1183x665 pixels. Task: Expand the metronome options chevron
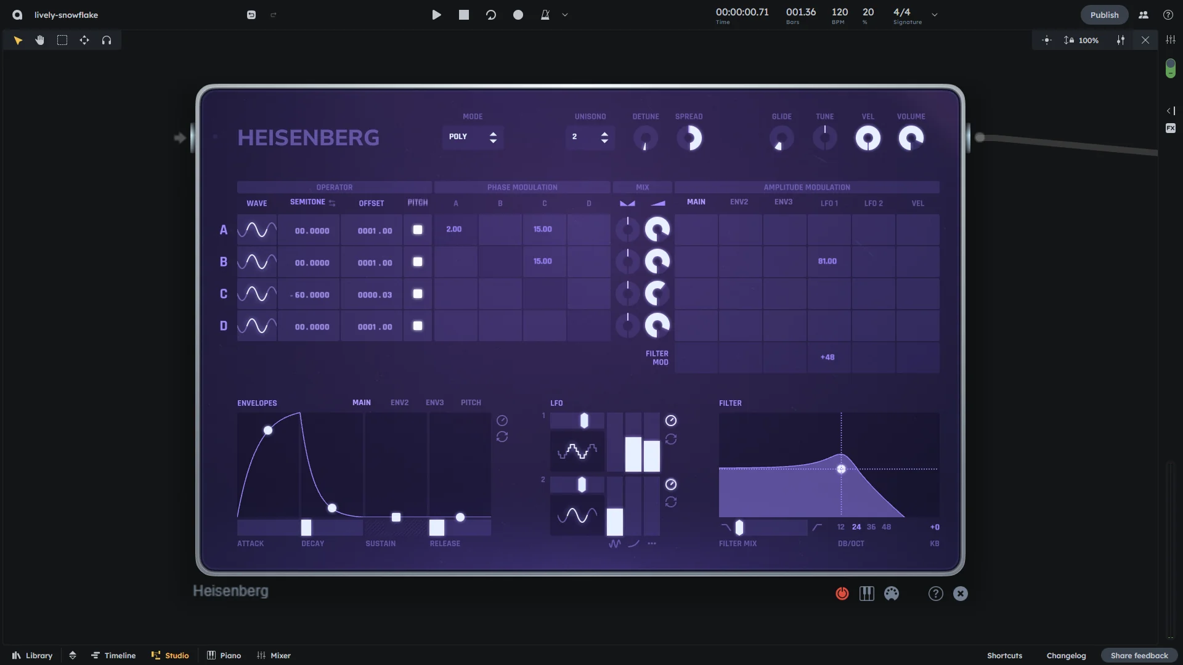point(565,15)
